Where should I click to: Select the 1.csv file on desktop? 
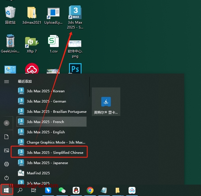(x=54, y=44)
